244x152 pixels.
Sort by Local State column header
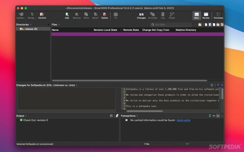tap(111, 30)
